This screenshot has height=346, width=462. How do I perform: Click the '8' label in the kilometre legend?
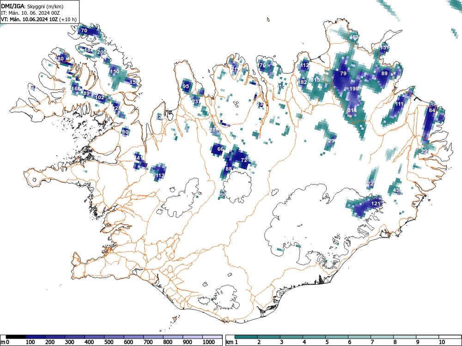pos(395,342)
